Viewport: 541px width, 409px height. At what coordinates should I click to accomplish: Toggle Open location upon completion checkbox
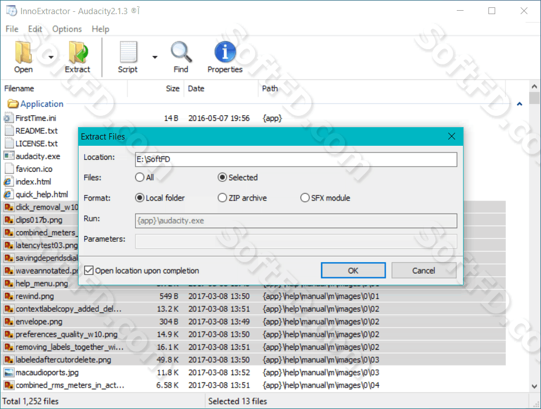click(x=89, y=271)
